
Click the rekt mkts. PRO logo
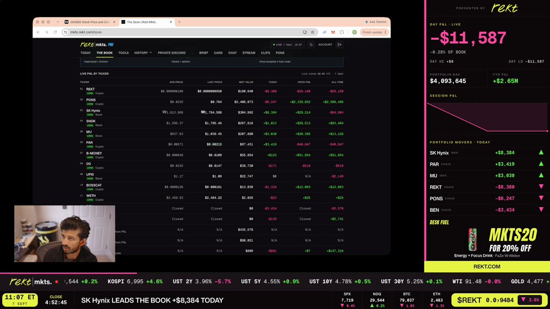97,44
